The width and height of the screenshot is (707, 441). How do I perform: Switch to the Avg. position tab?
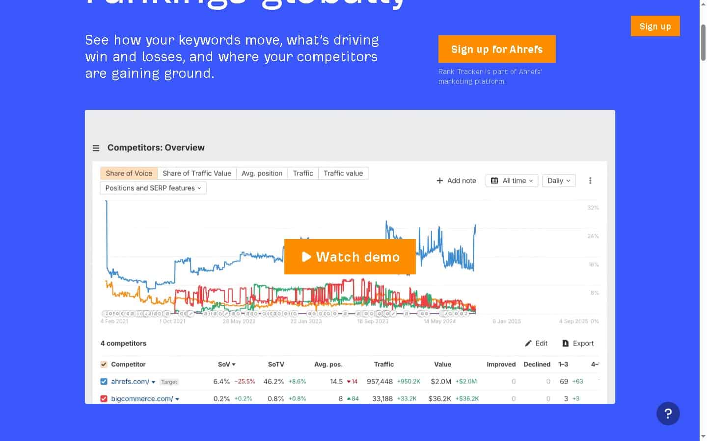point(262,173)
